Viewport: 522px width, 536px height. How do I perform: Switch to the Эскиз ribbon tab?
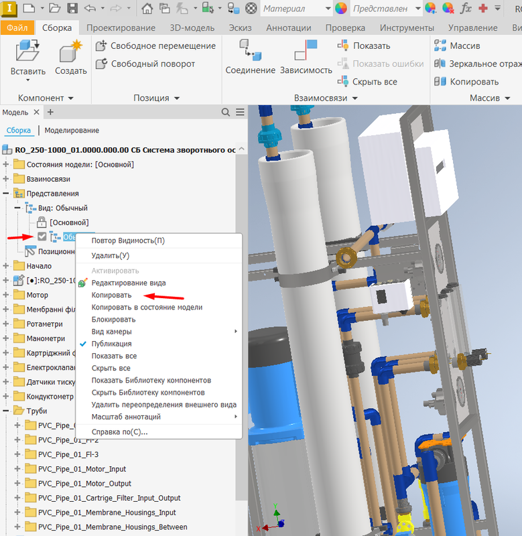click(x=240, y=27)
